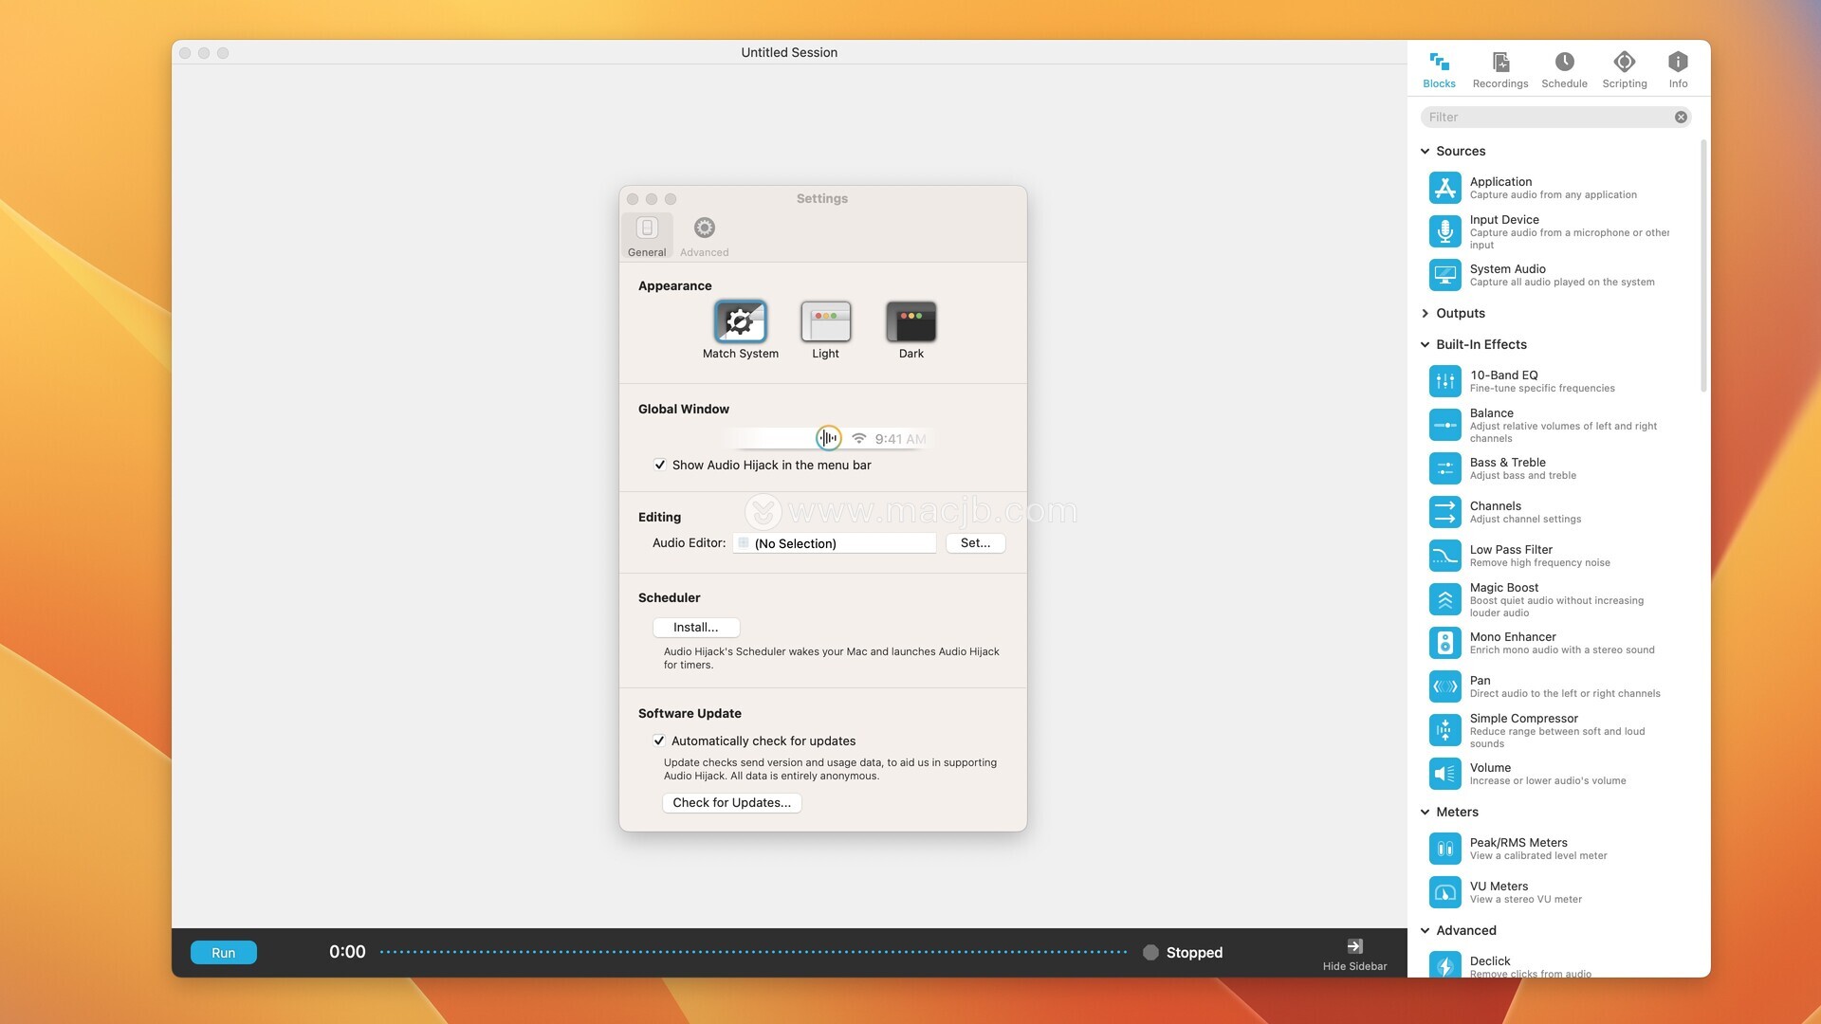Screen dimensions: 1821x1024
Task: Select the Magic Boost icon
Action: click(1444, 599)
